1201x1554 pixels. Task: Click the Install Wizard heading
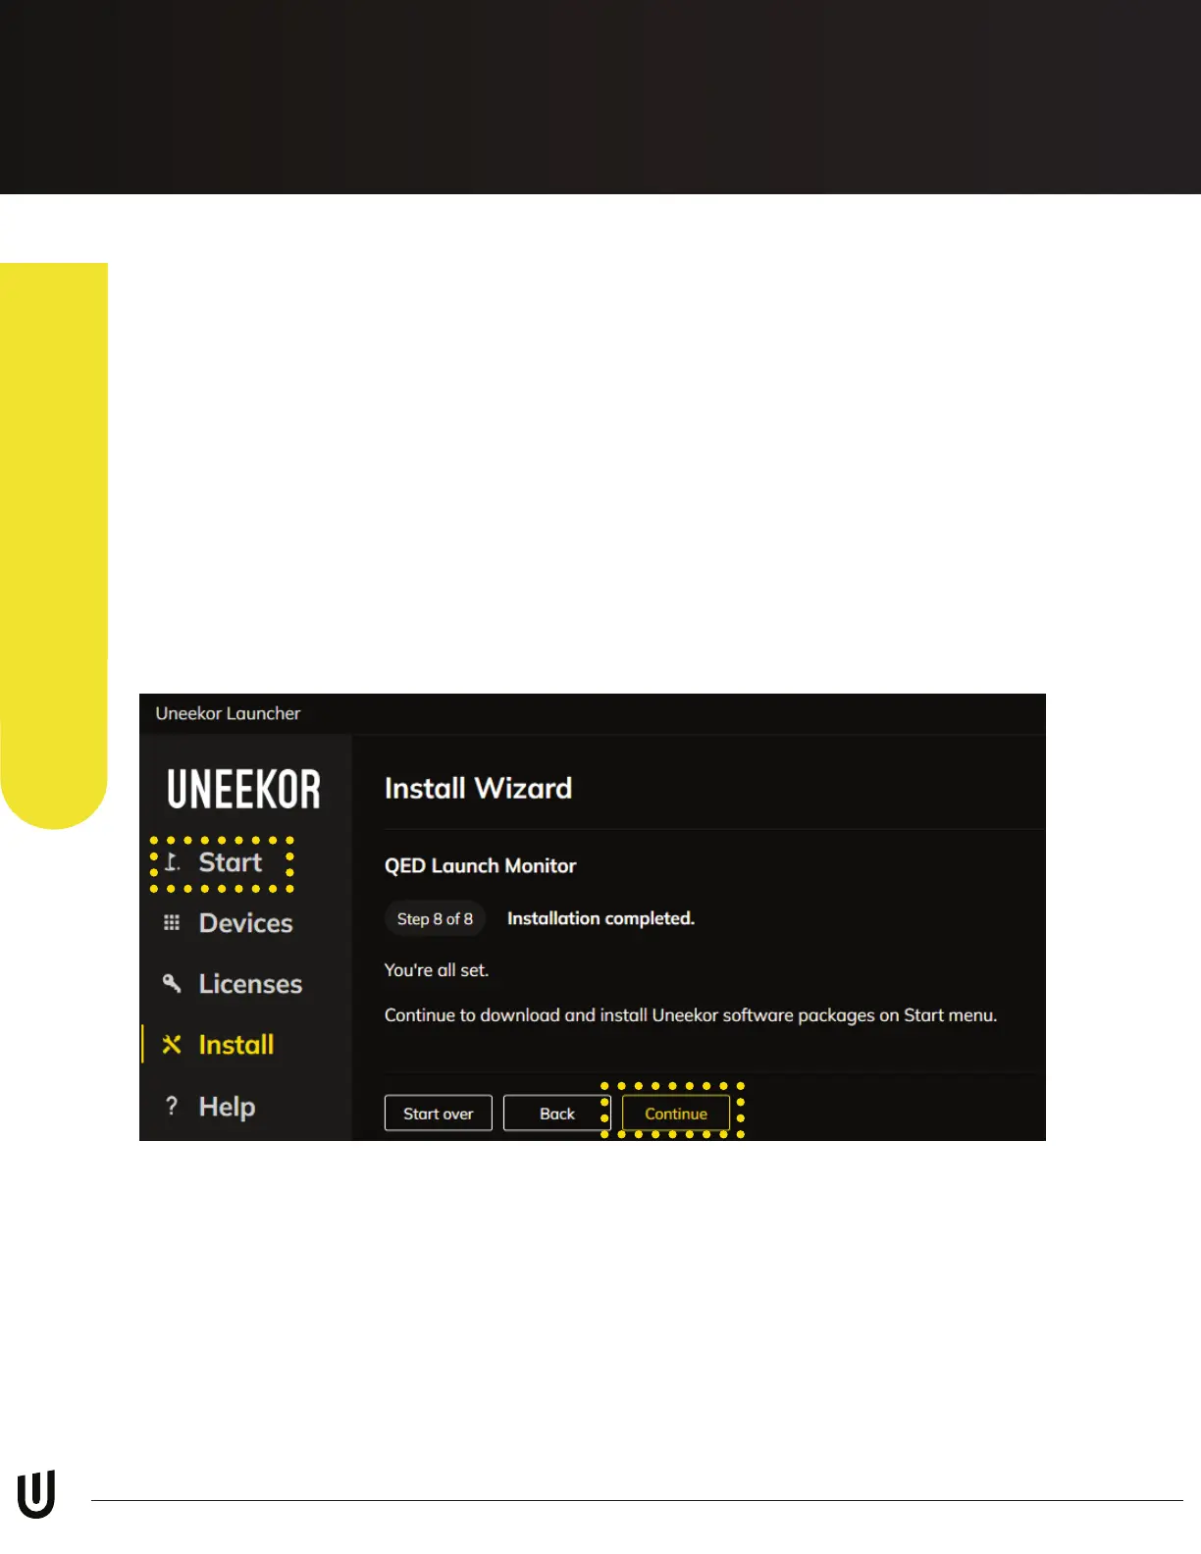click(x=478, y=789)
